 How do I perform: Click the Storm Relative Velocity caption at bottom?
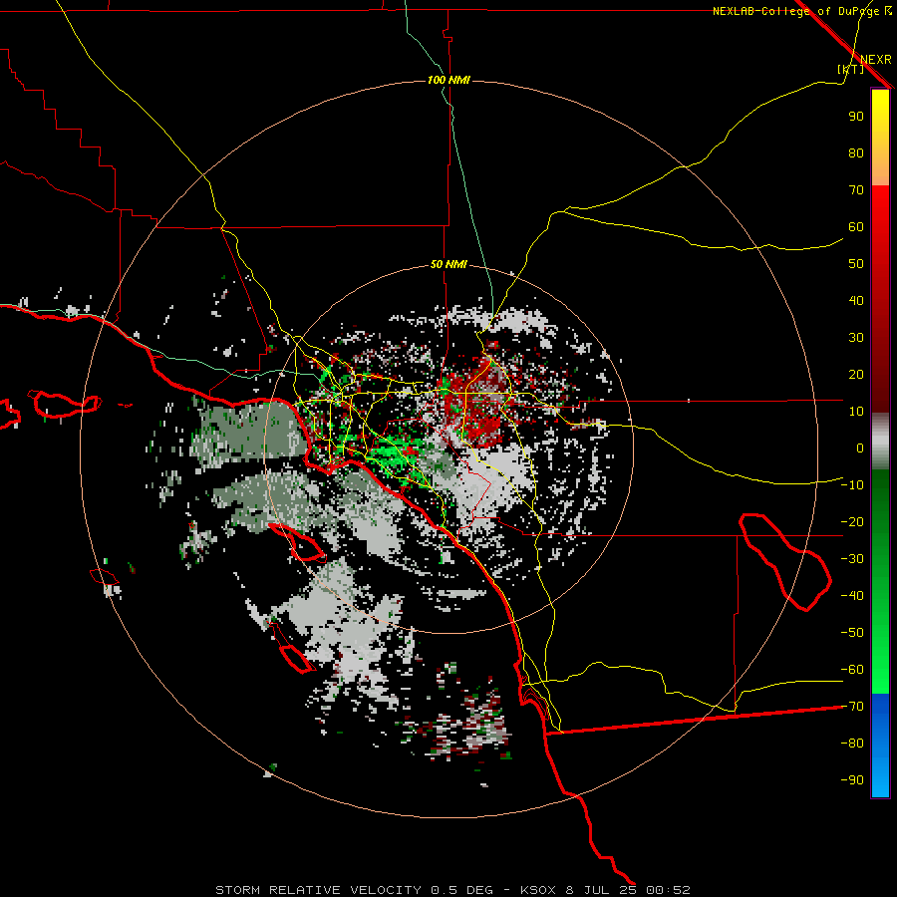[x=452, y=890]
